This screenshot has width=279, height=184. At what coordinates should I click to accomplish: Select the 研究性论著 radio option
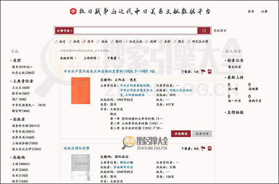point(198,41)
